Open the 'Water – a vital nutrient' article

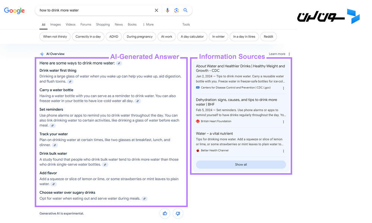[x=215, y=134]
